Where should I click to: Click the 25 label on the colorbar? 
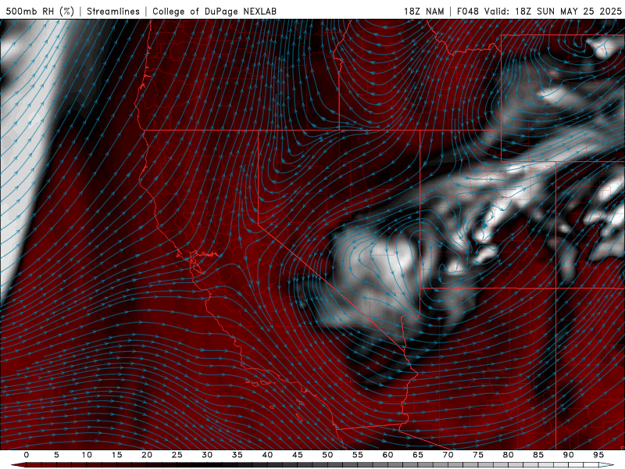(177, 455)
